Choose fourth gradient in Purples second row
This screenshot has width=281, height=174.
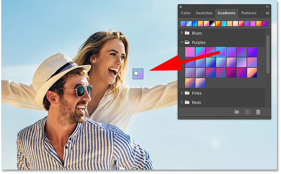coord(221,62)
